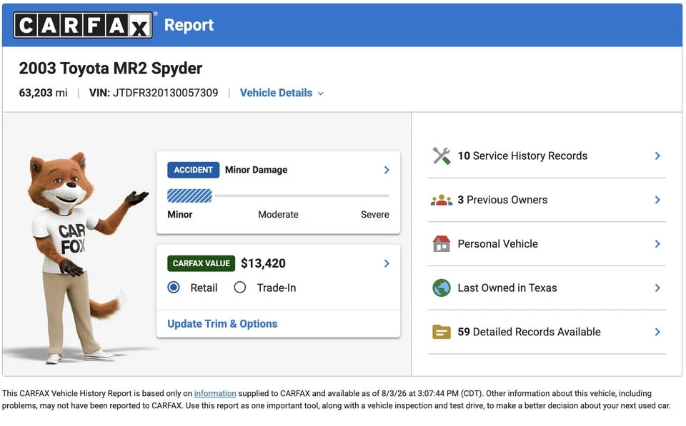Open the chevron beside Minor Damage

click(387, 170)
